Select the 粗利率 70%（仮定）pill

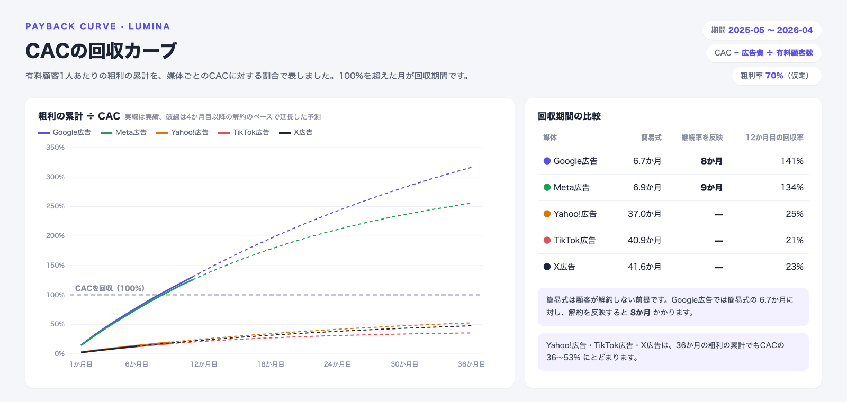[x=777, y=76]
